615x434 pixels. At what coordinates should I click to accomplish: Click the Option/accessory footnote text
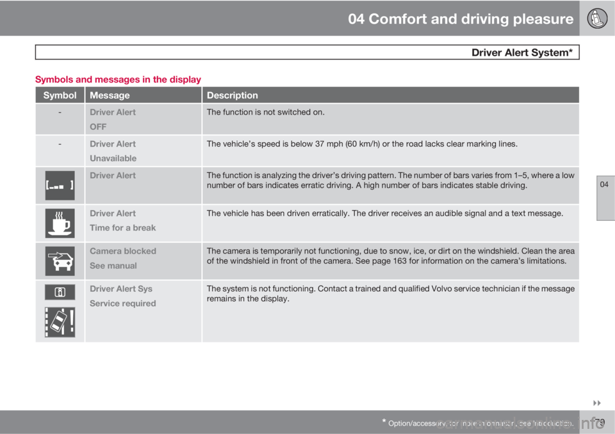(x=478, y=422)
